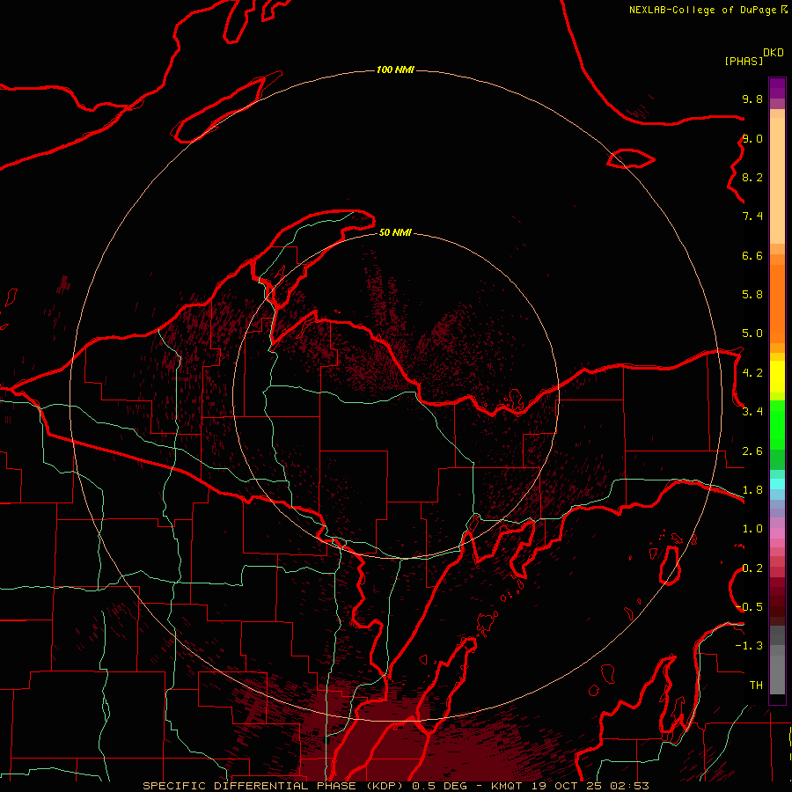
Task: Click the TH threshold label
Action: [756, 686]
